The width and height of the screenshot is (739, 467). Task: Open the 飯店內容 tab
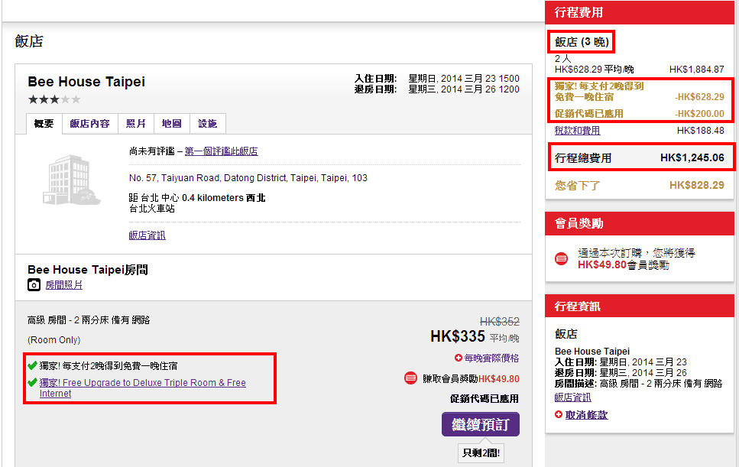point(89,124)
